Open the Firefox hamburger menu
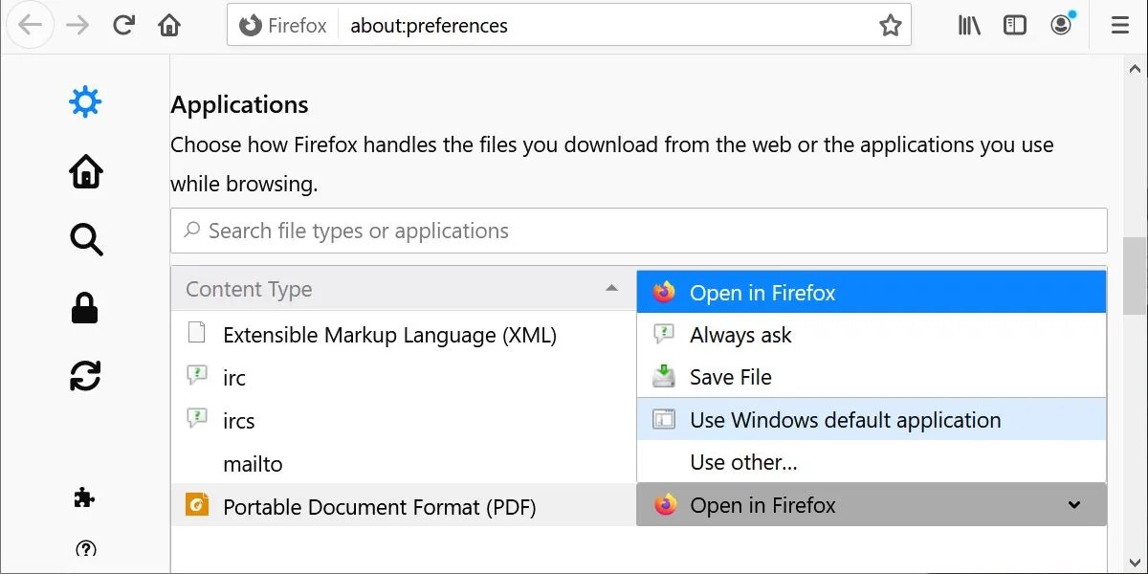Viewport: 1148px width, 574px height. click(1119, 25)
